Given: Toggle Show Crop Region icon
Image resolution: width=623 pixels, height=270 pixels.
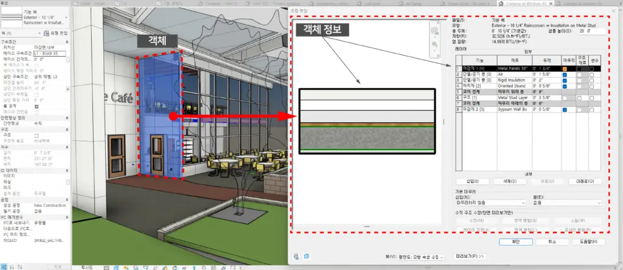Looking at the screenshot, I should (x=165, y=268).
